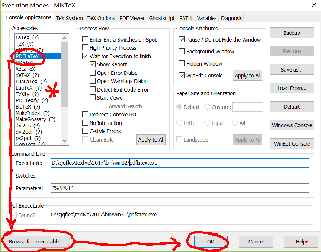Click the WinEdt Console button on right
This screenshot has width=321, height=252.
click(x=292, y=144)
